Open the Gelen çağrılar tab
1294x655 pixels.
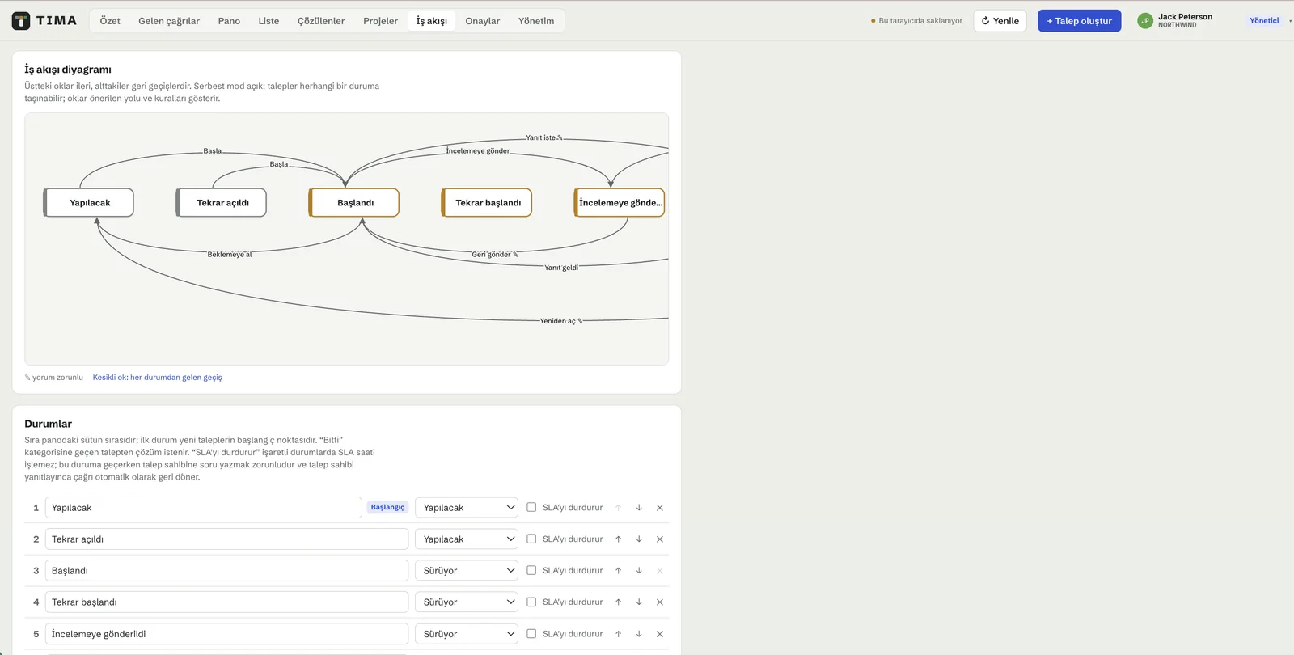[x=169, y=21]
